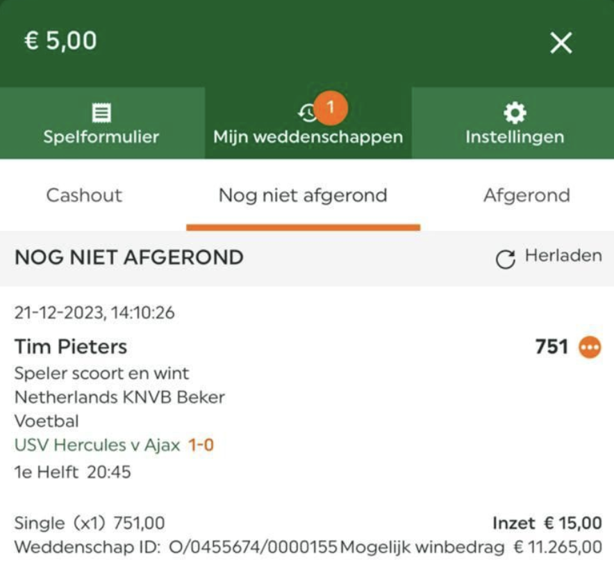
Task: Open Instellingen via the gear icon
Action: pyautogui.click(x=514, y=113)
